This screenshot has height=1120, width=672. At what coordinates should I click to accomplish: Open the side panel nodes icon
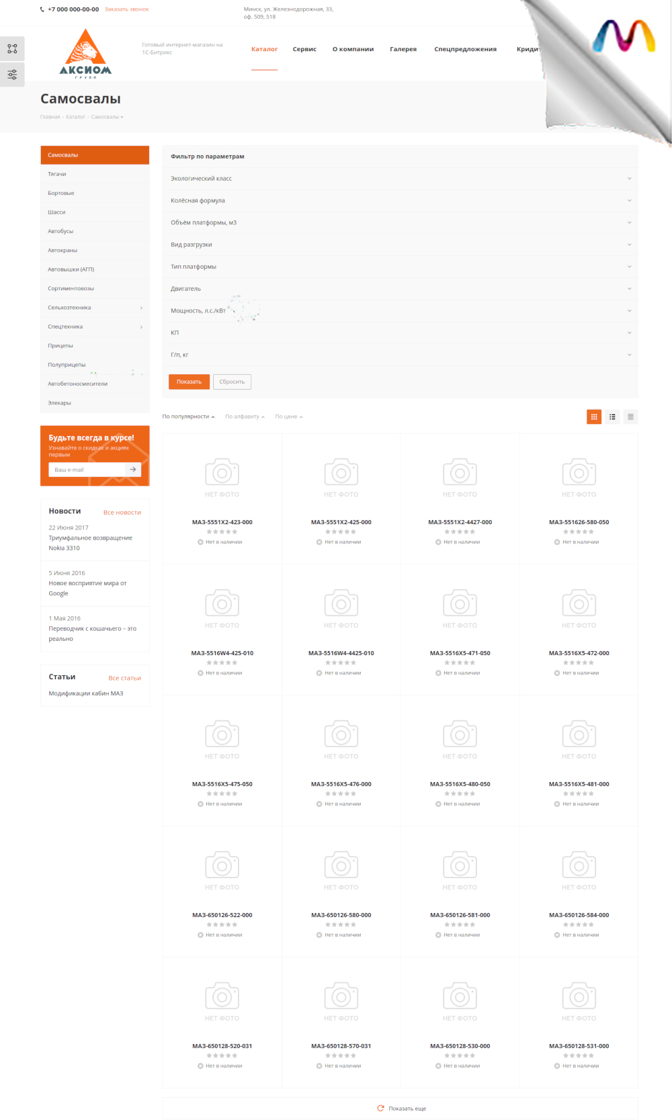[12, 49]
